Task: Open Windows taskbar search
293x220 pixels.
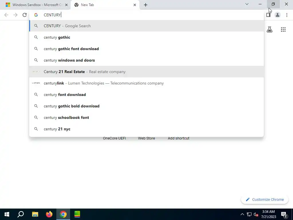Action: [x=21, y=214]
